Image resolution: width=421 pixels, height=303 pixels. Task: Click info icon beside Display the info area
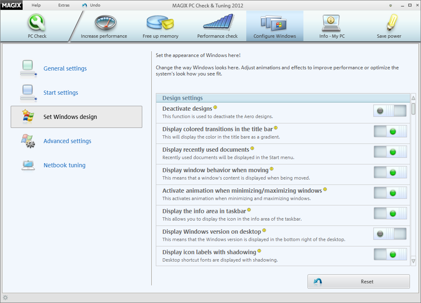[249, 210]
